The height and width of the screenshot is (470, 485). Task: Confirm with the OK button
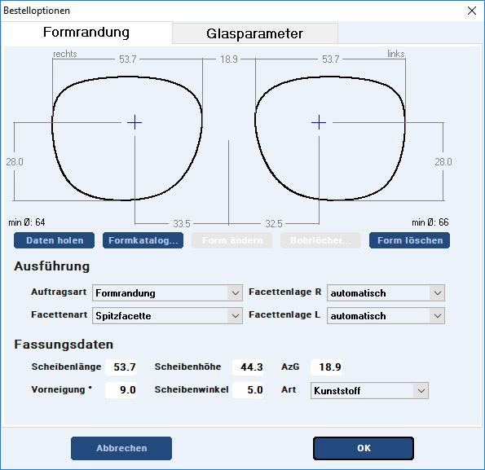point(364,448)
